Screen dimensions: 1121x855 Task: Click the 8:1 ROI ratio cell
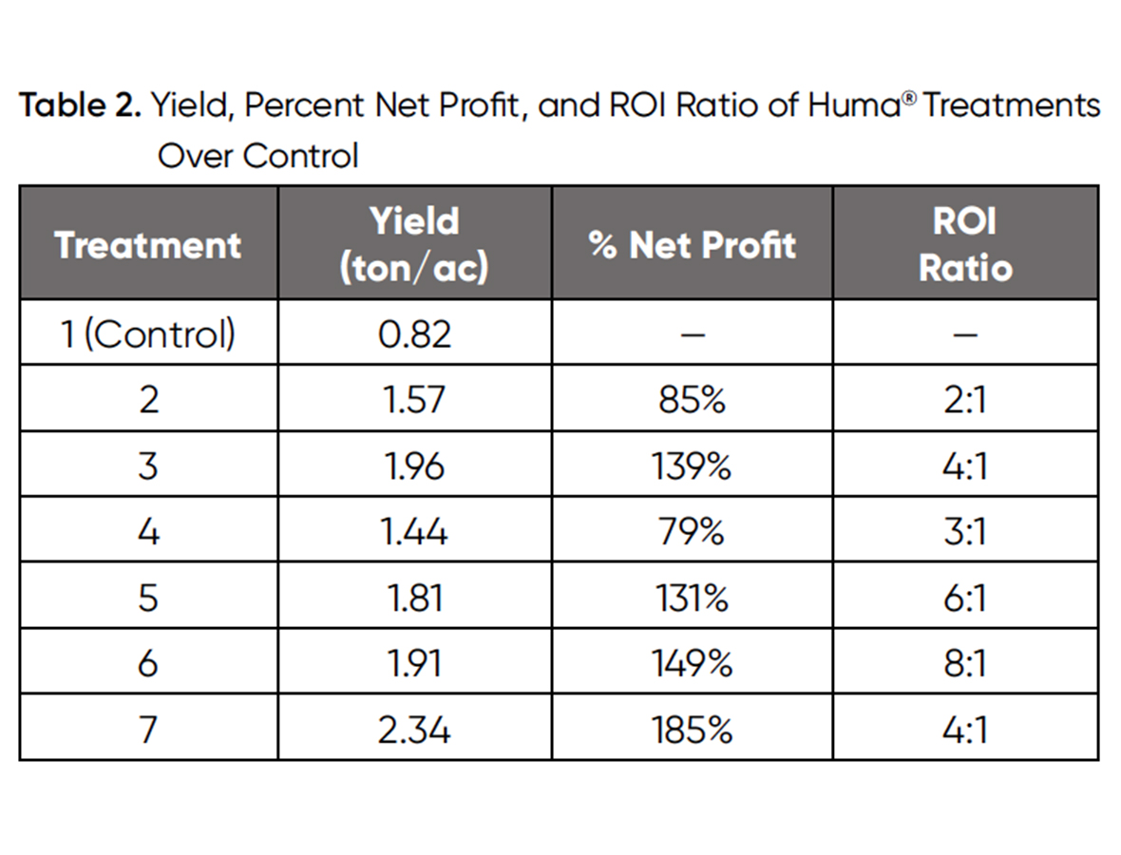click(x=965, y=663)
